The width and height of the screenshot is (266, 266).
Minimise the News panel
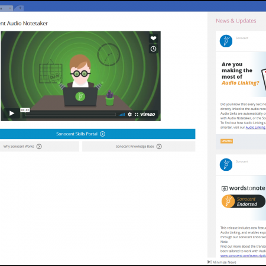222,262
